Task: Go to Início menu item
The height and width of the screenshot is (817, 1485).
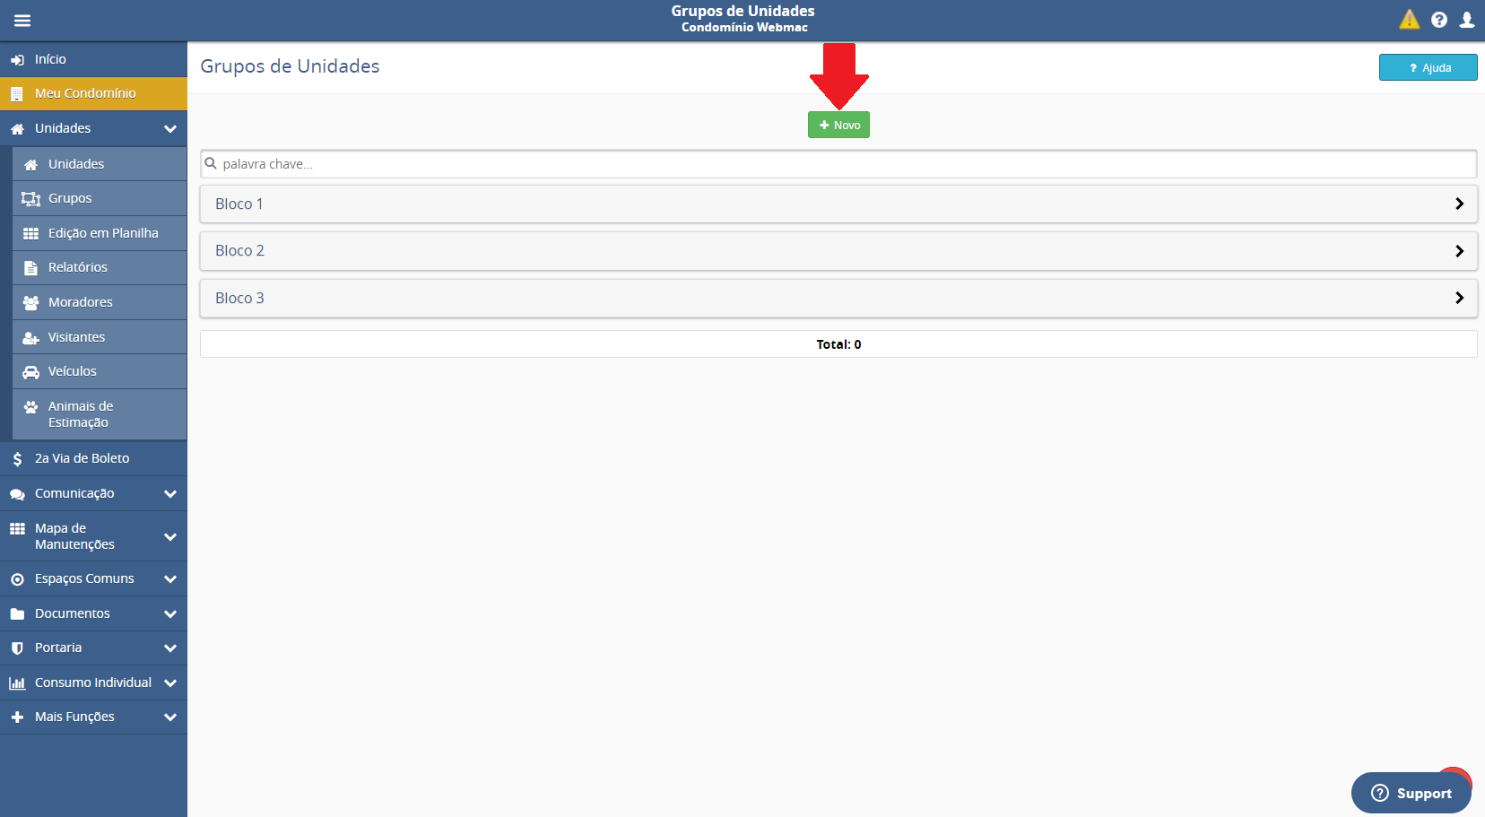Action: pos(93,59)
